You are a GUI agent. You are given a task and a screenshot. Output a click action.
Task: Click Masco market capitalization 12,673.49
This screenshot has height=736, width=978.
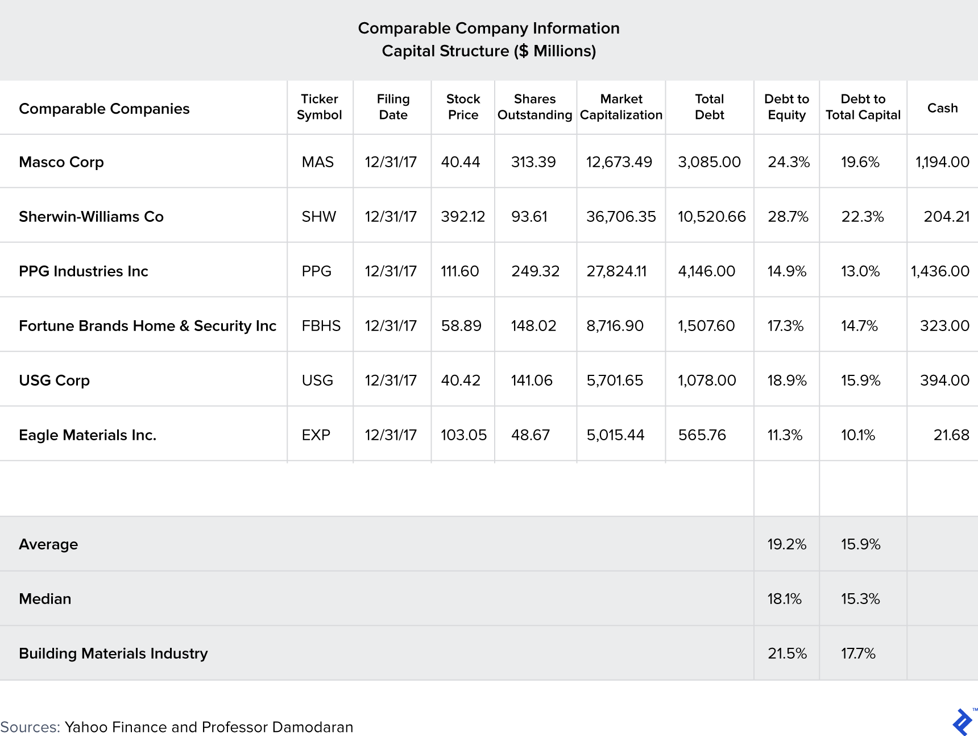[619, 162]
